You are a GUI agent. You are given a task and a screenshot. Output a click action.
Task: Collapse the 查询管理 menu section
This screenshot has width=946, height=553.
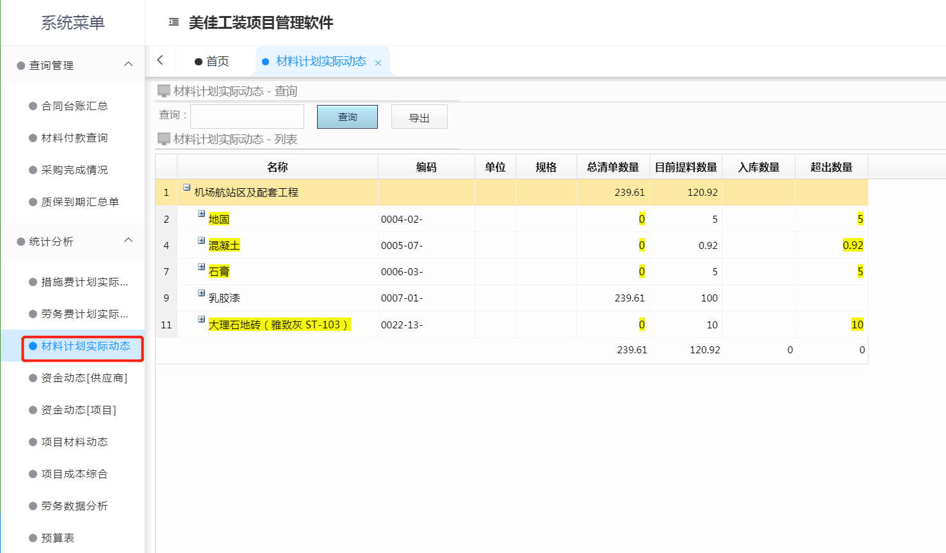point(128,65)
